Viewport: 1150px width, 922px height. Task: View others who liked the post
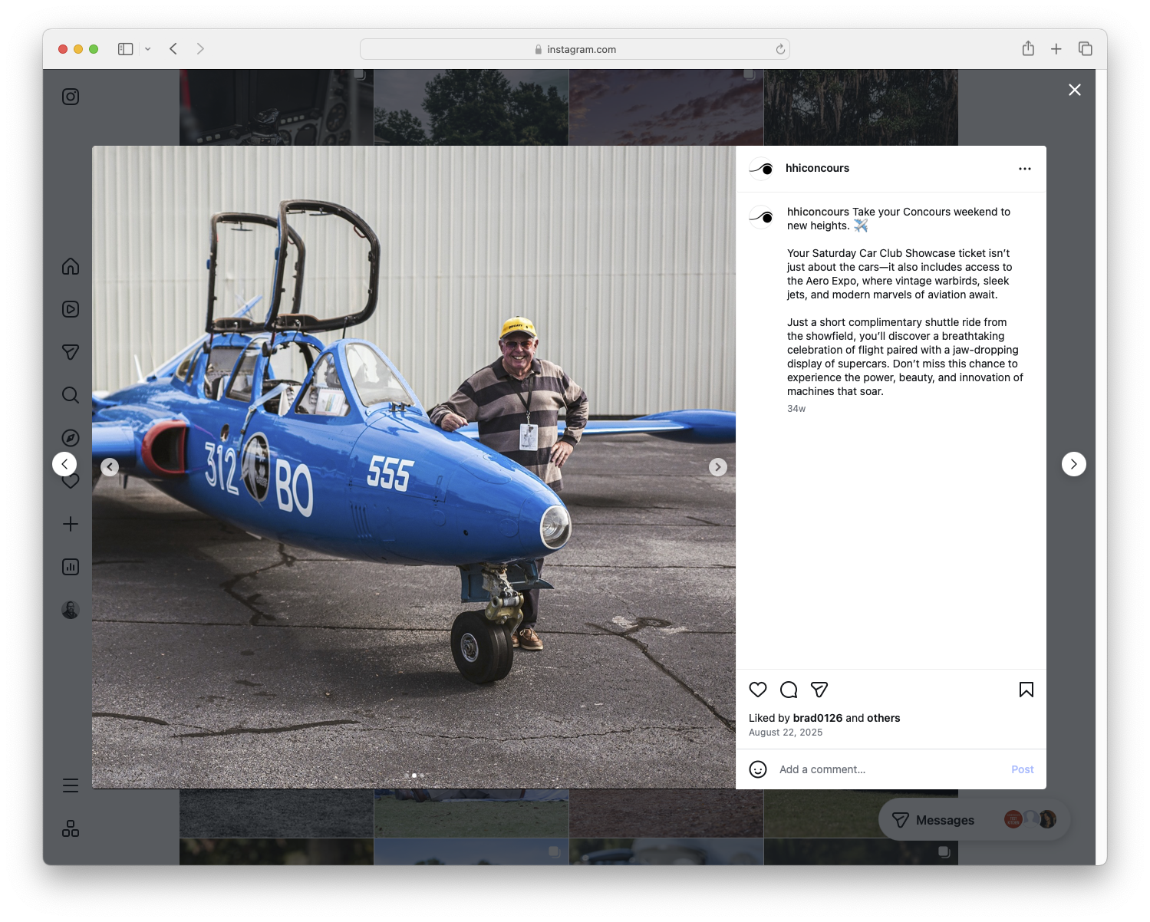point(884,718)
